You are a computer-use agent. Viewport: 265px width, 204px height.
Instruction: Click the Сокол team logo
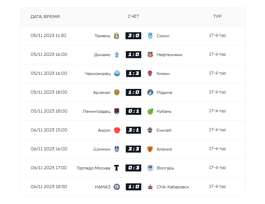click(150, 36)
